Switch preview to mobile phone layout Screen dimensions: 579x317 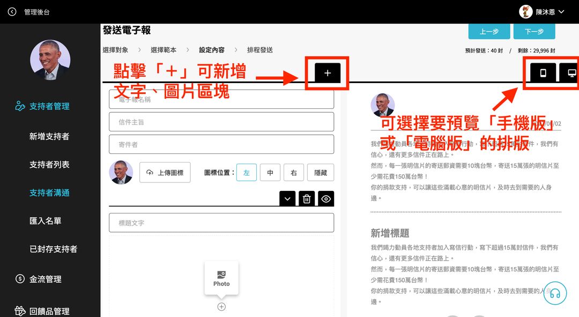click(543, 73)
